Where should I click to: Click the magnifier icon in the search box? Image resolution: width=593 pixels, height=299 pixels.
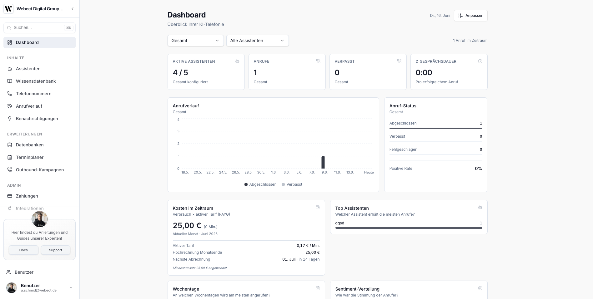coord(9,28)
